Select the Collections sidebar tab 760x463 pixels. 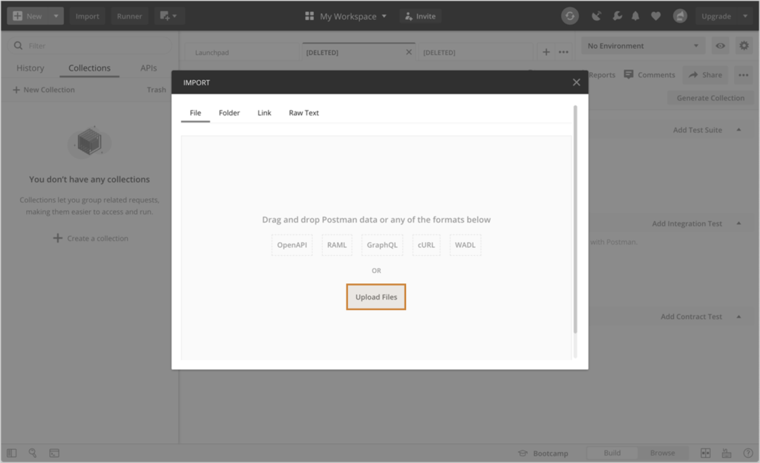(89, 68)
